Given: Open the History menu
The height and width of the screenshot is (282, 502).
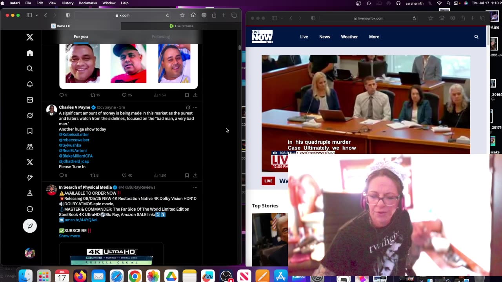Looking at the screenshot, I should tap(67, 3).
